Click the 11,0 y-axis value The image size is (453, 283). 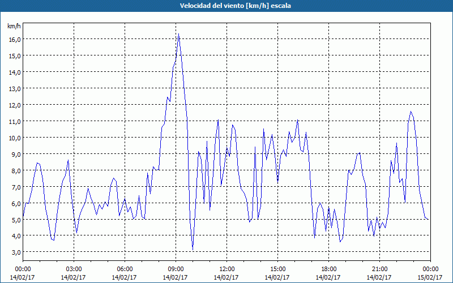click(x=15, y=122)
